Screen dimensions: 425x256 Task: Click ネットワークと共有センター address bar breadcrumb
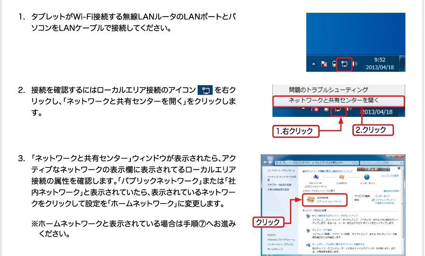[x=329, y=163]
